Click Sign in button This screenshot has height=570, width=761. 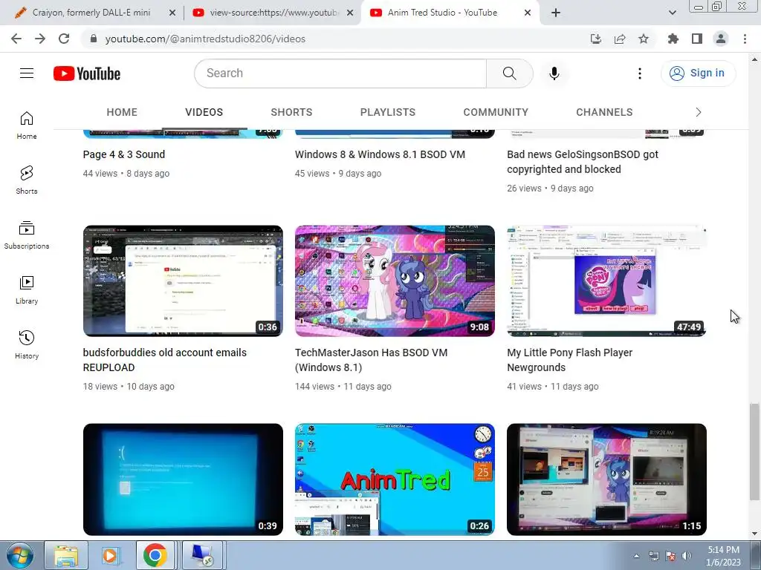point(698,73)
